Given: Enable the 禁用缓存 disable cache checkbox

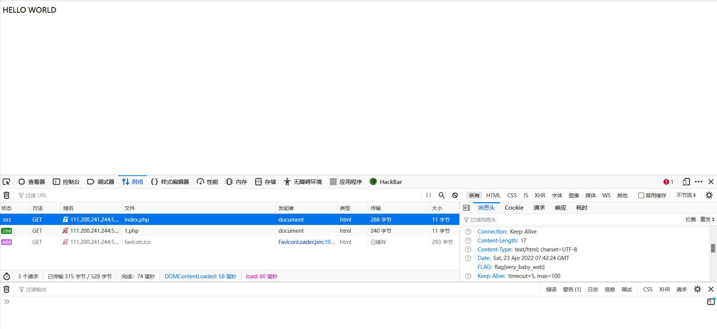Looking at the screenshot, I should [x=641, y=195].
